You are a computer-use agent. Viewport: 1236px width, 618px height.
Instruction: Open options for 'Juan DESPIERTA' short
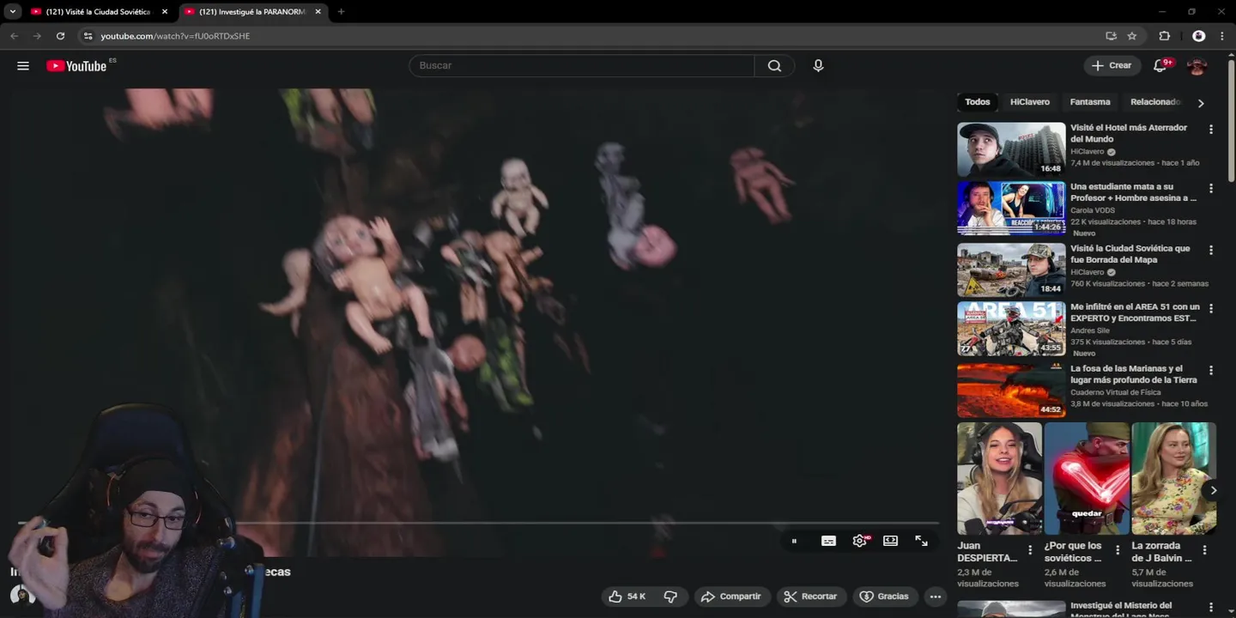1031,550
